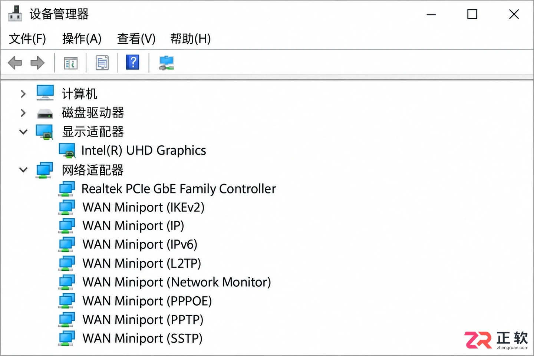The width and height of the screenshot is (534, 356).
Task: Close the 设备管理器 window
Action: click(x=514, y=14)
